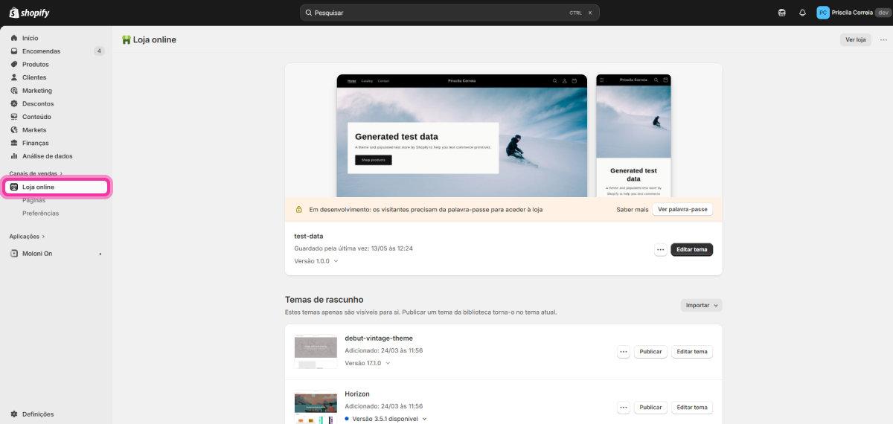Click the Shopify logo
This screenshot has height=424, width=893.
(x=29, y=13)
